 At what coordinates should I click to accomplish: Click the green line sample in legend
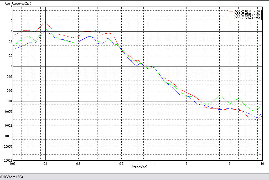point(231,15)
